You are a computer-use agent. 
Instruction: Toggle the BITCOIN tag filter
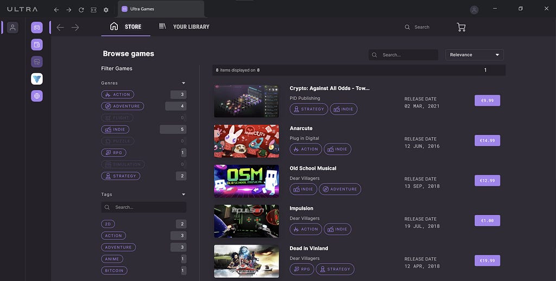114,270
